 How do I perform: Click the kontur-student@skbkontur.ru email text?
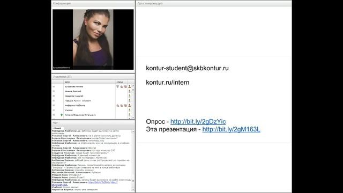coord(187,68)
